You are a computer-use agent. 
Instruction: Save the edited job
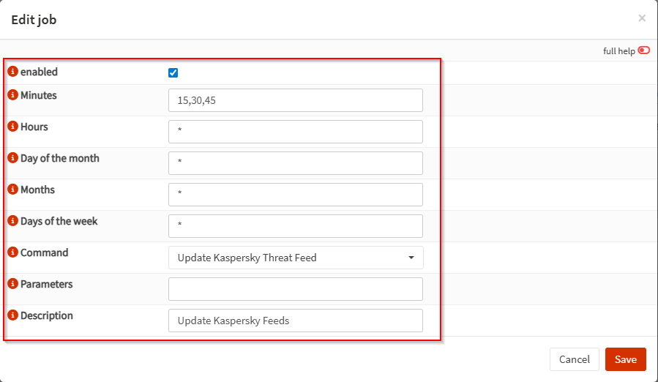pyautogui.click(x=625, y=359)
